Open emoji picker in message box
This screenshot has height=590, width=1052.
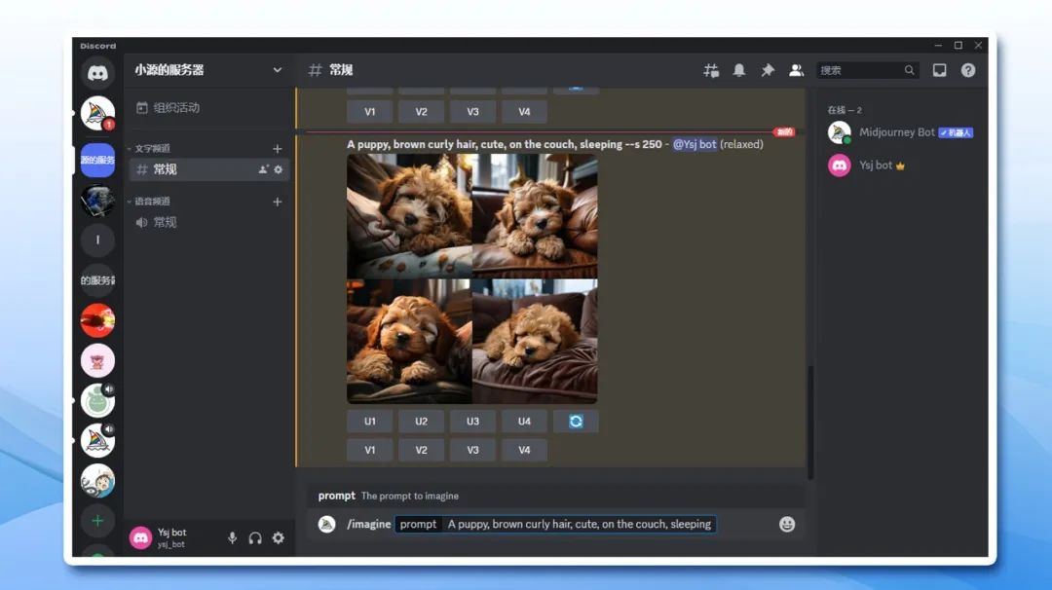(787, 524)
